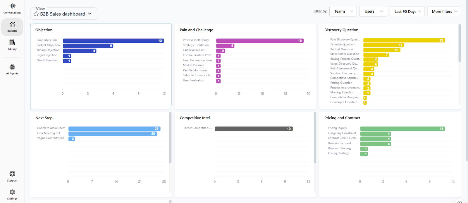Click the Discovery Question panel scrollbar
The height and width of the screenshot is (203, 468).
pyautogui.click(x=460, y=43)
